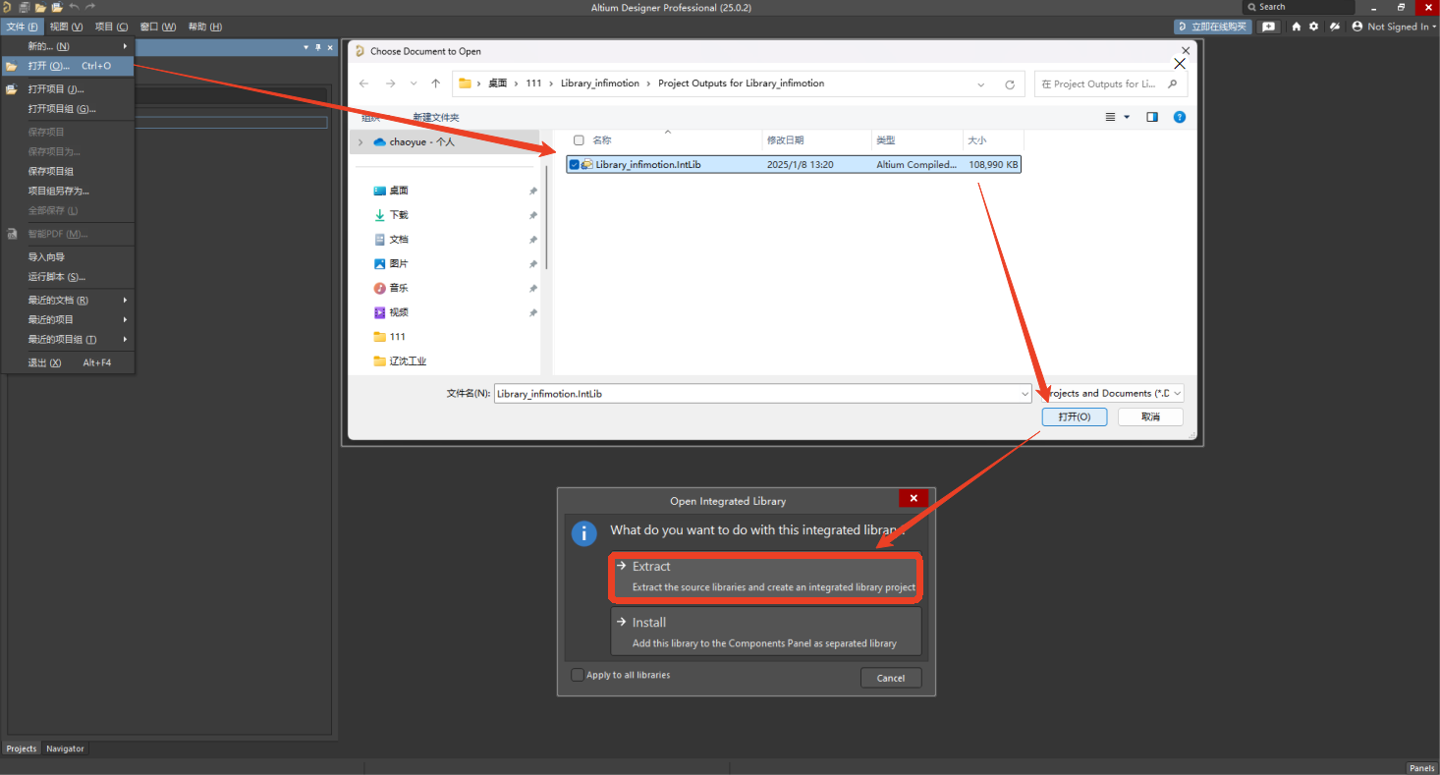
Task: Click the folder icon in the address bar
Action: (x=466, y=83)
